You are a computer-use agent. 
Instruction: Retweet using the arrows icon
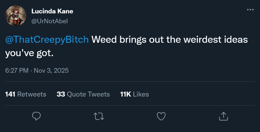[99, 116]
